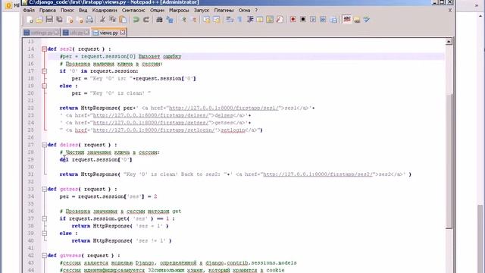Open a file using the folder icon

pyautogui.click(x=39, y=20)
